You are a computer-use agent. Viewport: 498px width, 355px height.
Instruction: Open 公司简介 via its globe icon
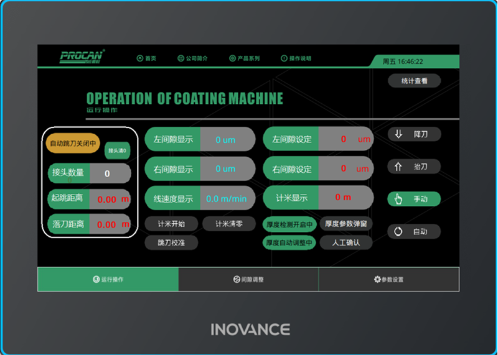tap(181, 58)
